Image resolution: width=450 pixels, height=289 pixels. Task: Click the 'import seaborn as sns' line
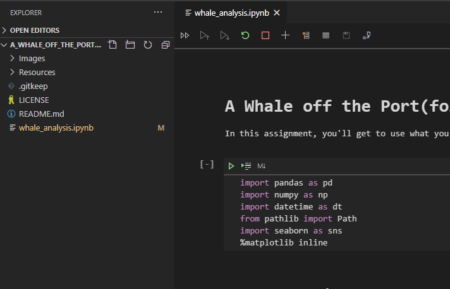(x=291, y=231)
